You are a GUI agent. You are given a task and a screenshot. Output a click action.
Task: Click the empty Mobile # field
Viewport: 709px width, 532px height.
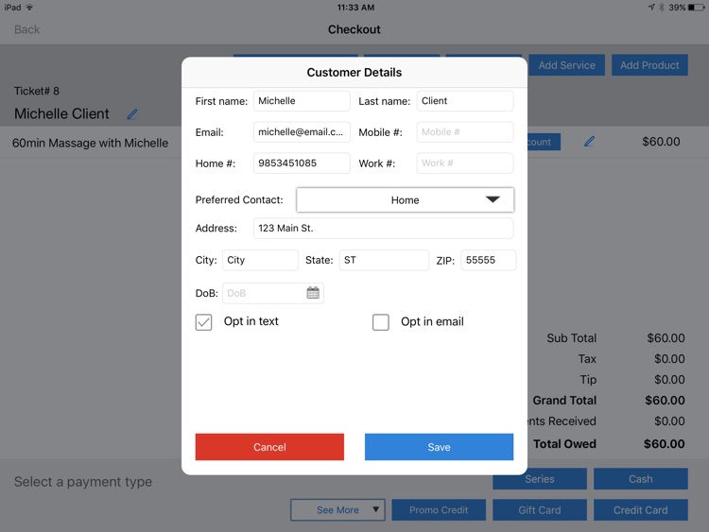point(465,132)
